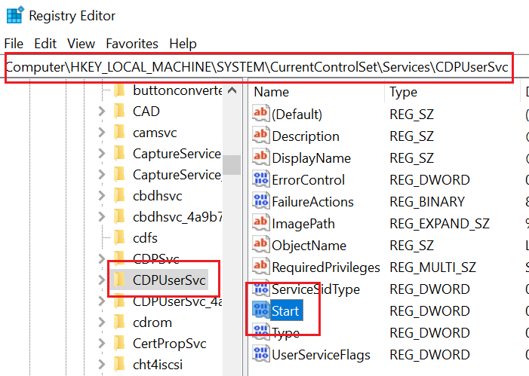
Task: Expand the CDPUserSvc key
Action: (x=102, y=280)
